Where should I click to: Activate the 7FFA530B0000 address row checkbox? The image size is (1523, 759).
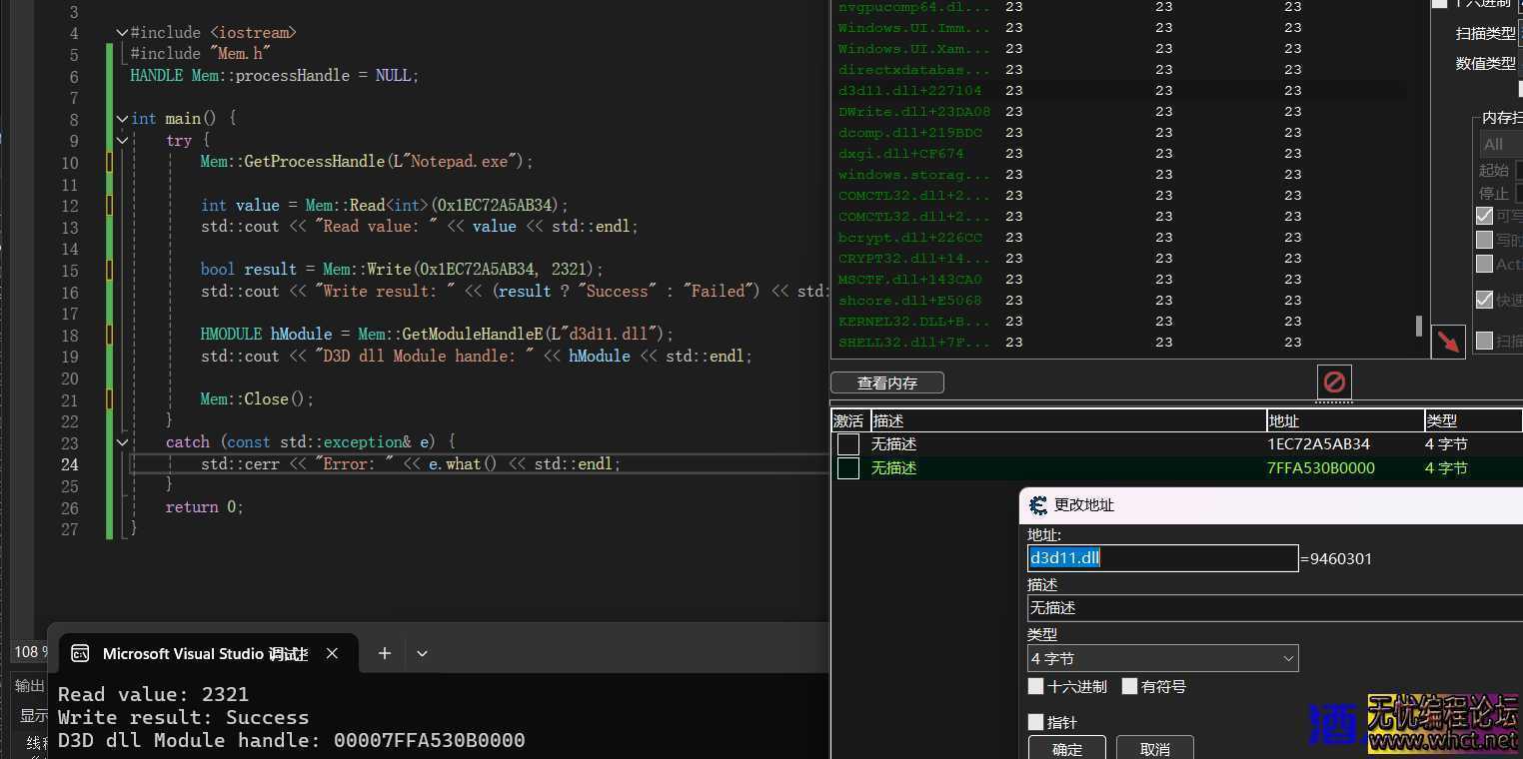(847, 467)
